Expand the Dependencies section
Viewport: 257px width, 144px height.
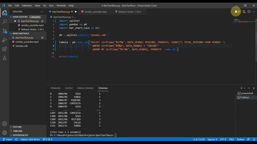pos(28,135)
